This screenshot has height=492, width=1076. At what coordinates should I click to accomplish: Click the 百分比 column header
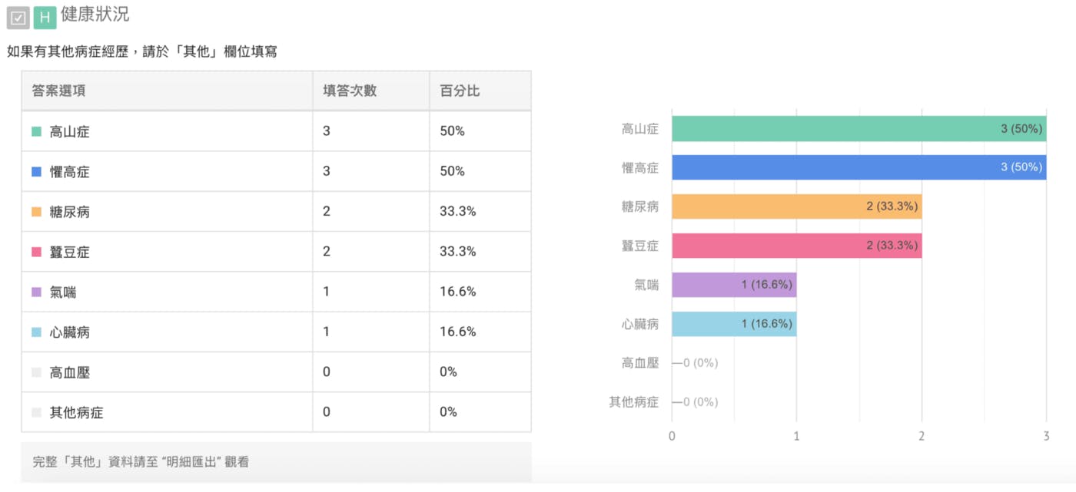[x=460, y=91]
